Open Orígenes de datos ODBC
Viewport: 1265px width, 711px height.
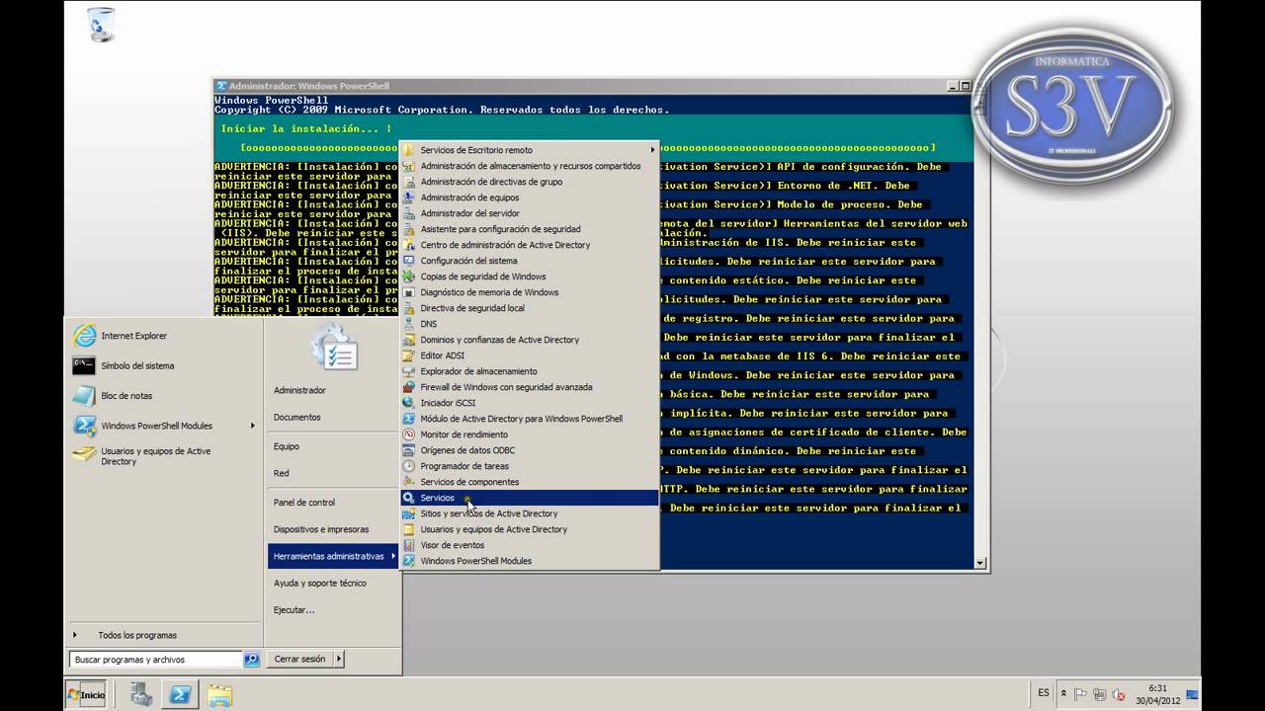[x=530, y=450]
